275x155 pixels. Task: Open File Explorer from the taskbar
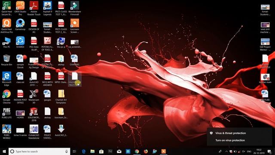tap(92, 151)
